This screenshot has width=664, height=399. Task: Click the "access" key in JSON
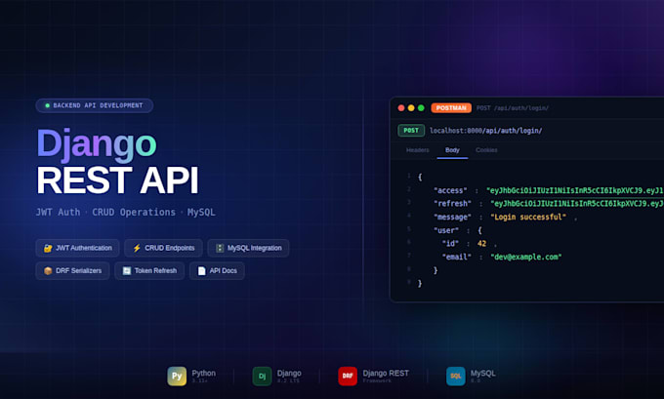(450, 190)
